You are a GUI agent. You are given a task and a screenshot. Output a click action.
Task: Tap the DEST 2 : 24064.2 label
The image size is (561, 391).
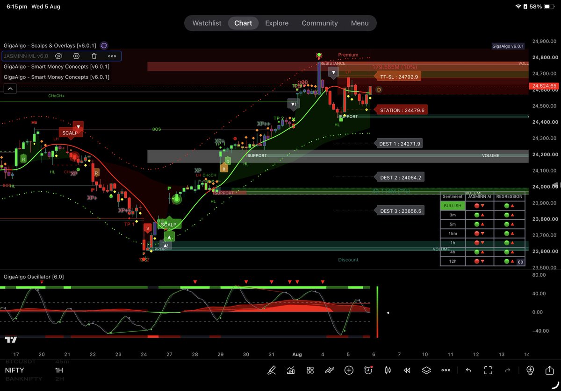(400, 177)
